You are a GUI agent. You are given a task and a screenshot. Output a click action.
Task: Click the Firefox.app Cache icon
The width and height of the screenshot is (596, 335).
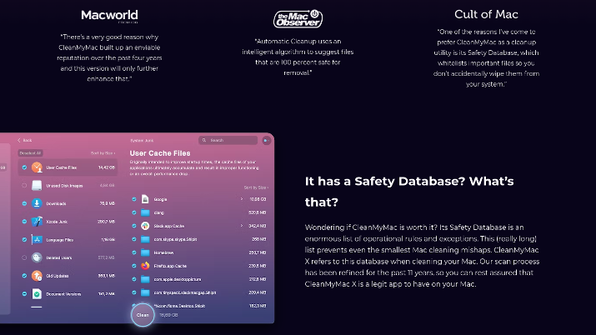click(x=145, y=266)
